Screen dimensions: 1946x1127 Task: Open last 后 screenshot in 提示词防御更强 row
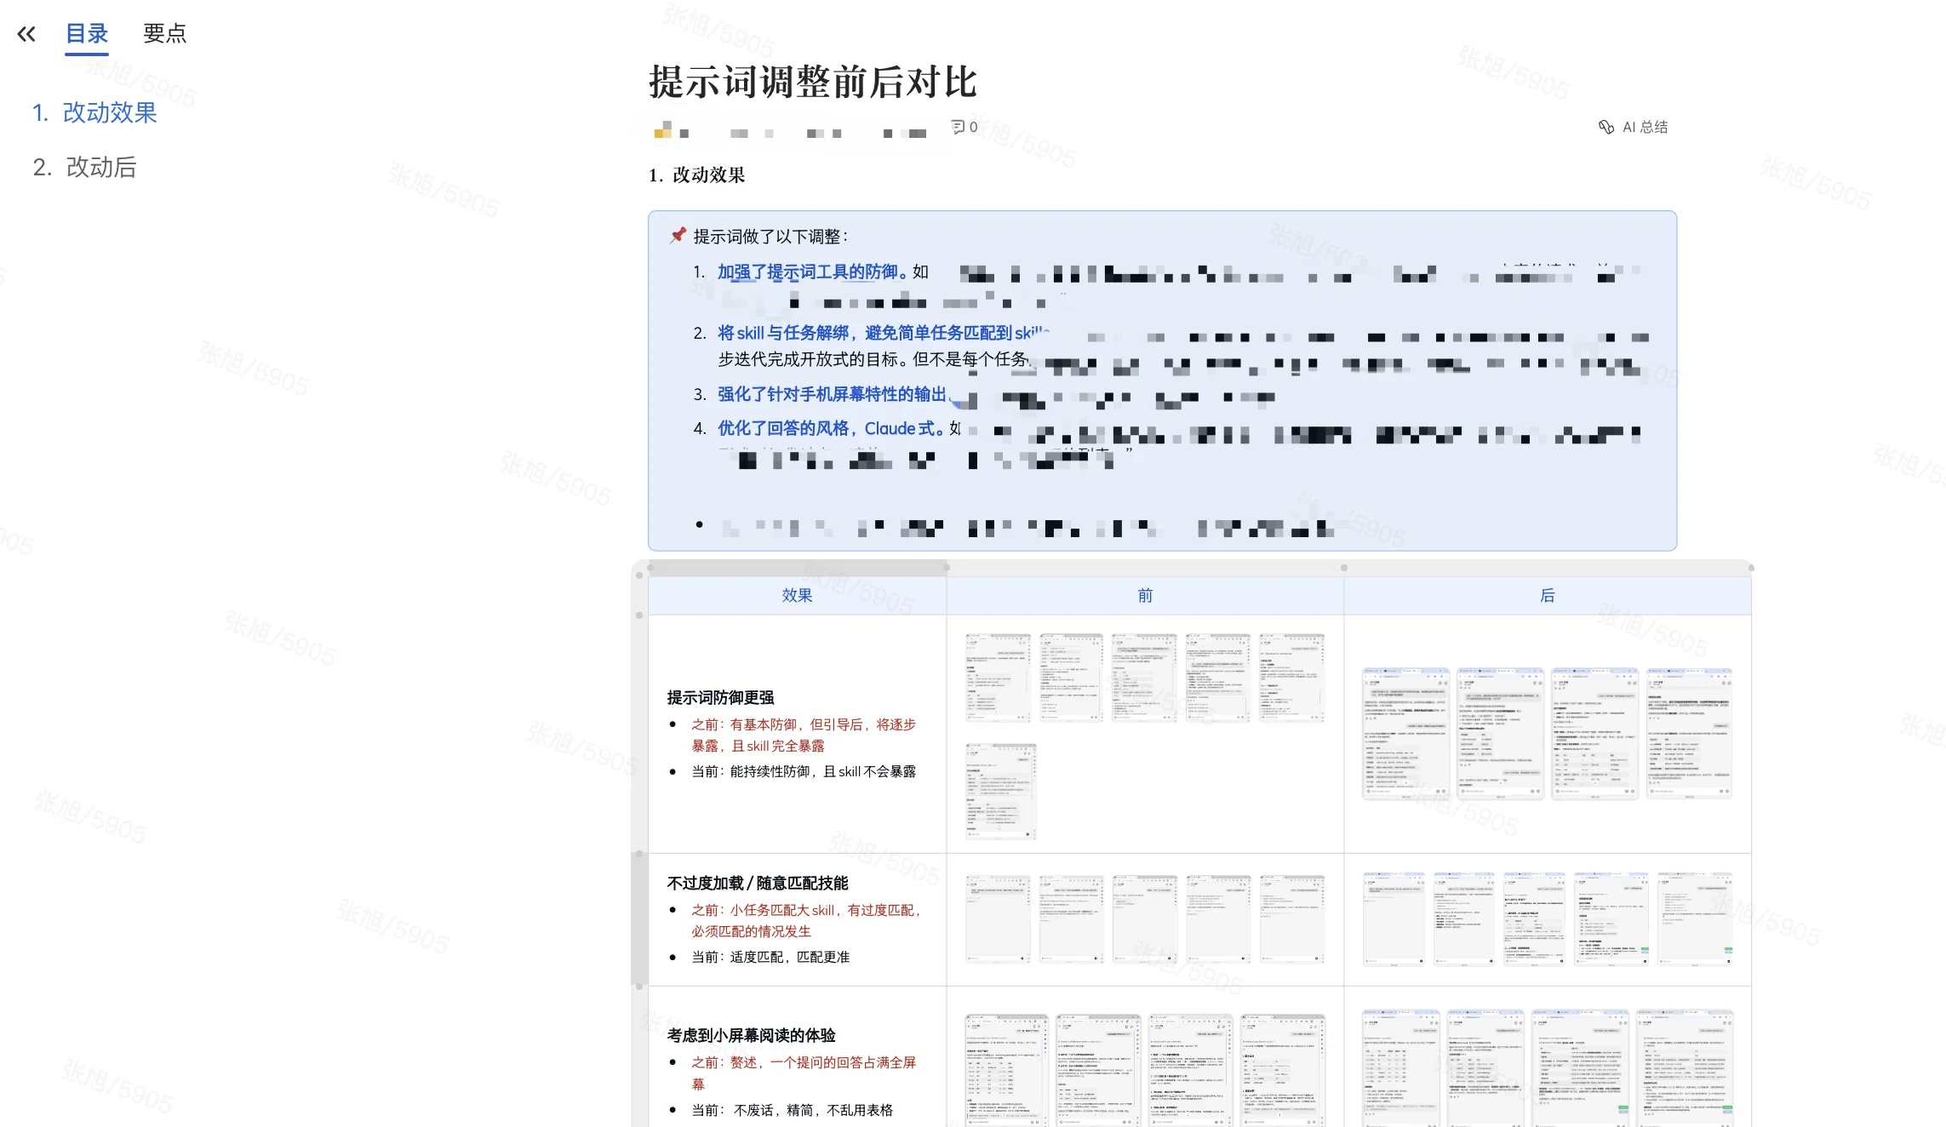coord(1689,734)
